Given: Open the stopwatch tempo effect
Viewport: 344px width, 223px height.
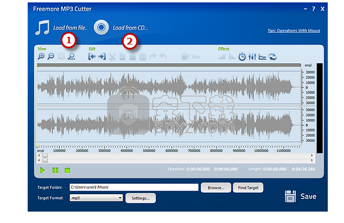Looking at the screenshot, I should coord(242,57).
